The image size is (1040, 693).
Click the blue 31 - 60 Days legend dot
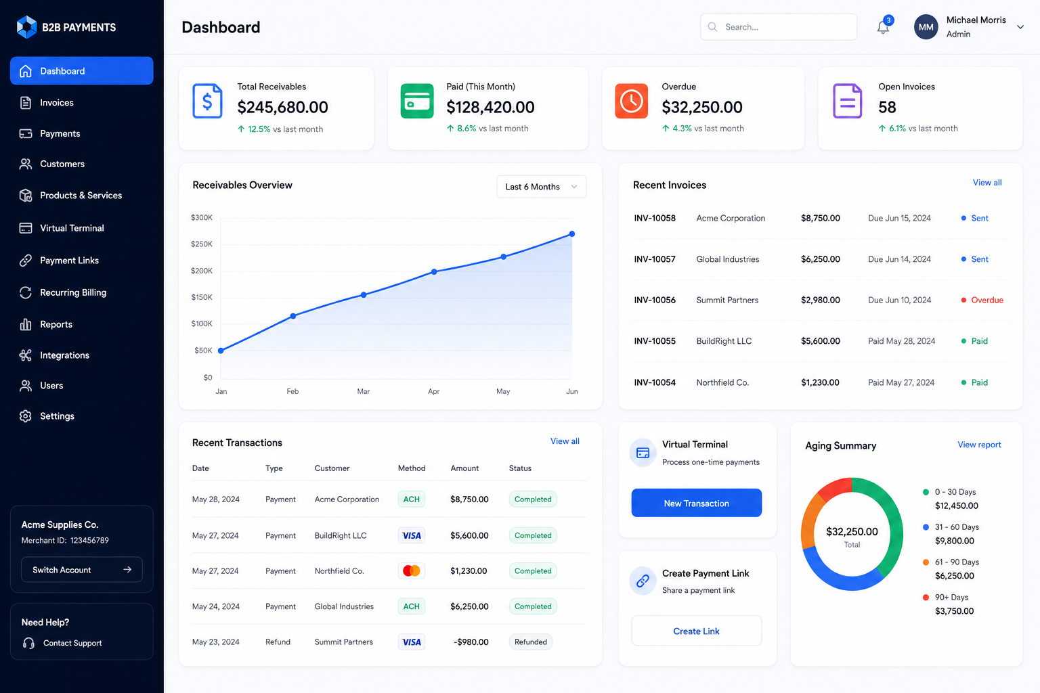tap(926, 527)
